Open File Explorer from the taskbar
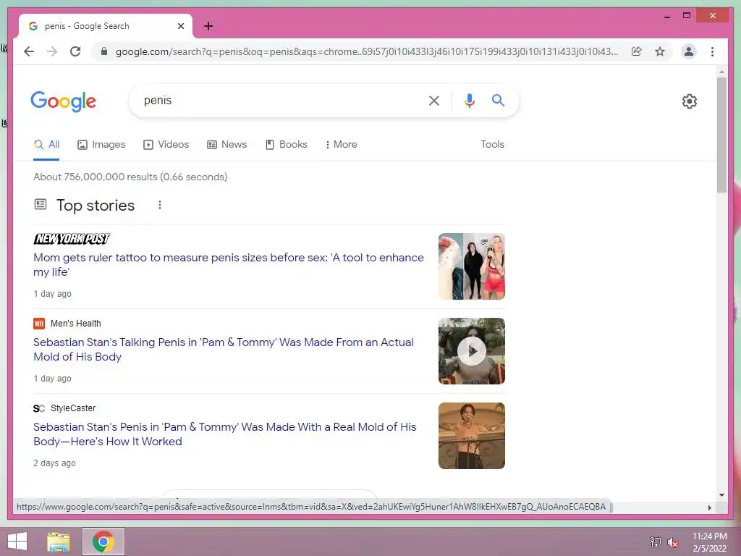This screenshot has width=741, height=556. (59, 542)
